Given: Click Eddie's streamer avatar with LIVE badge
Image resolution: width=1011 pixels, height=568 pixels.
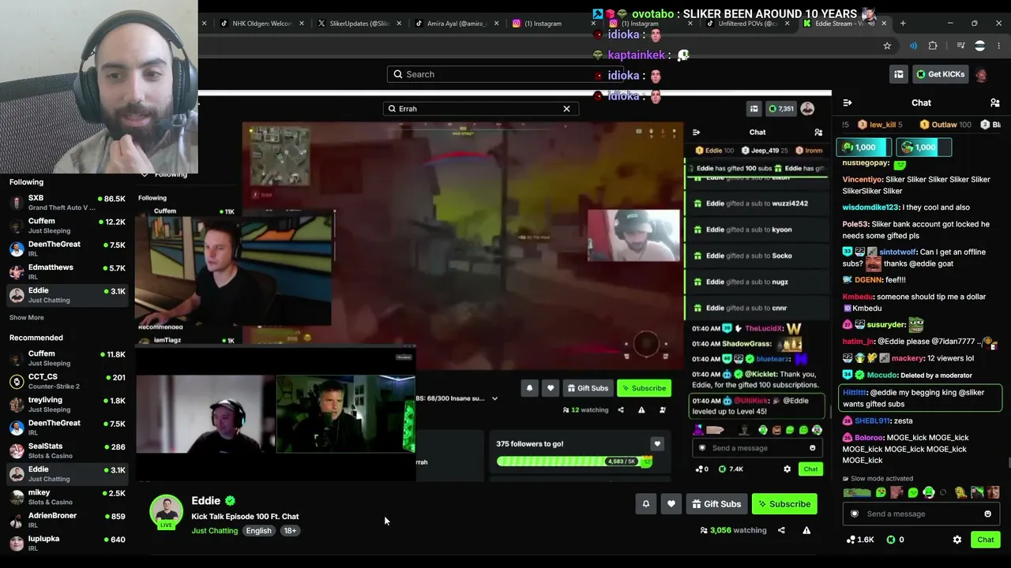Looking at the screenshot, I should pos(167,512).
